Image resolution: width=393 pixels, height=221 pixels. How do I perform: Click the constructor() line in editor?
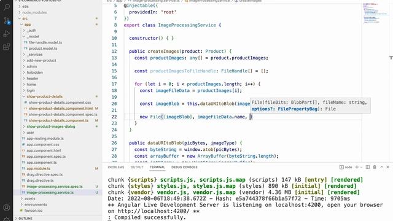(x=152, y=38)
